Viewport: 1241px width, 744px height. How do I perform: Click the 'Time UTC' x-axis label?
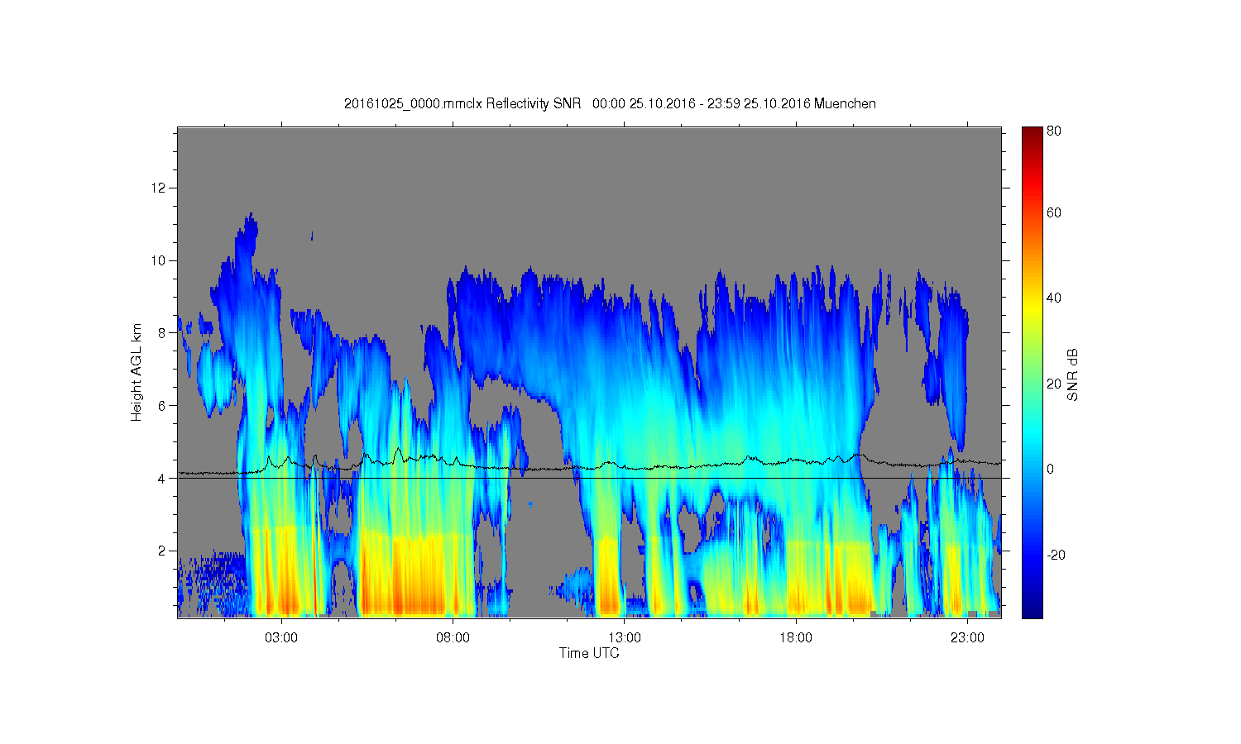pos(589,653)
